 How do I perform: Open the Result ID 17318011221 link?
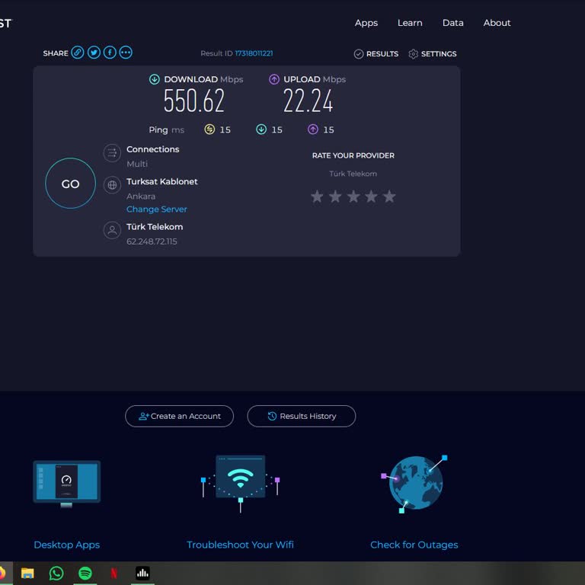coord(254,53)
